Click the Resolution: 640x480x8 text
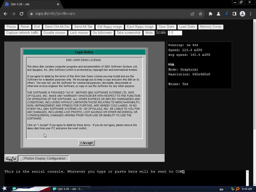Viewport: 256px width, 192px height. tap(189, 74)
